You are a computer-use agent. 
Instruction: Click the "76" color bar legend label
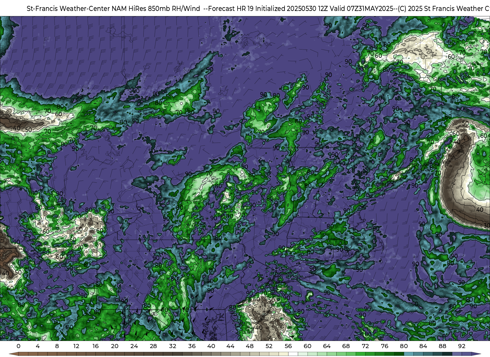(385, 346)
